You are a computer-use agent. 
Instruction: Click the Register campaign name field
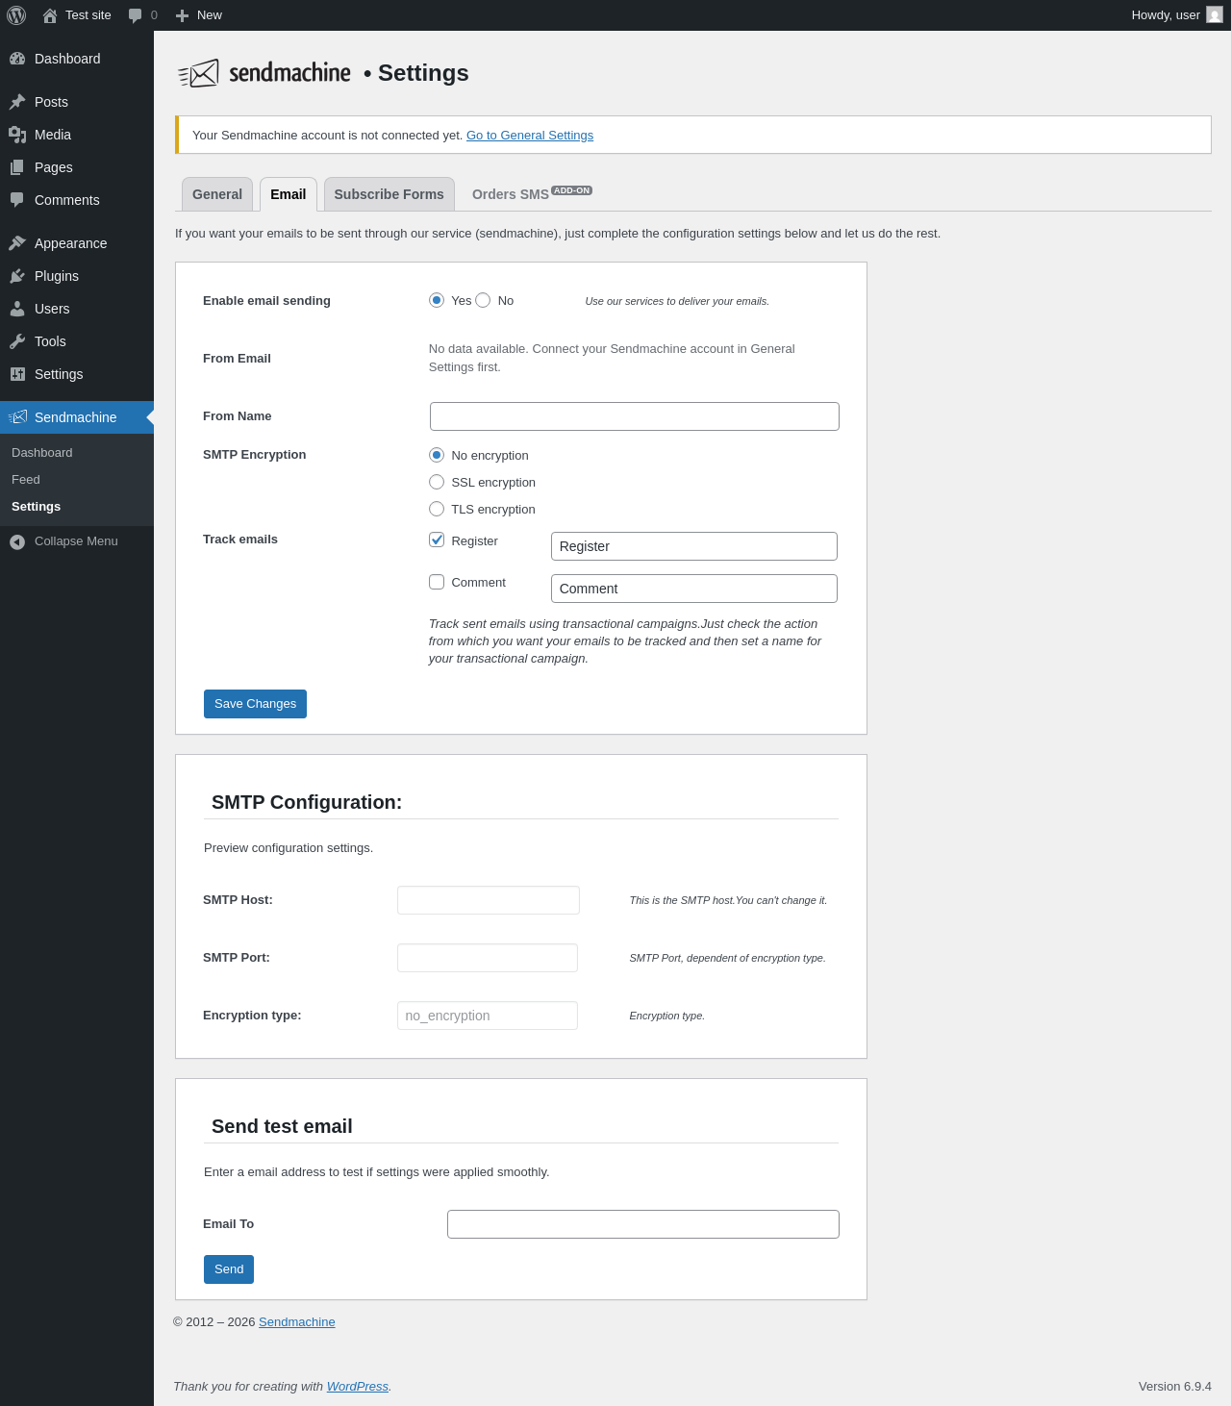pyautogui.click(x=694, y=546)
